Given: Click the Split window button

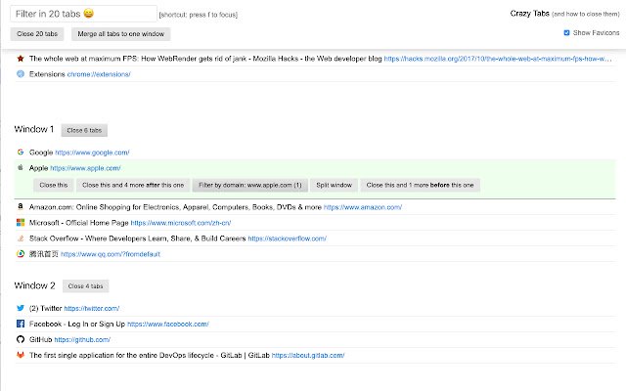Looking at the screenshot, I should (335, 185).
